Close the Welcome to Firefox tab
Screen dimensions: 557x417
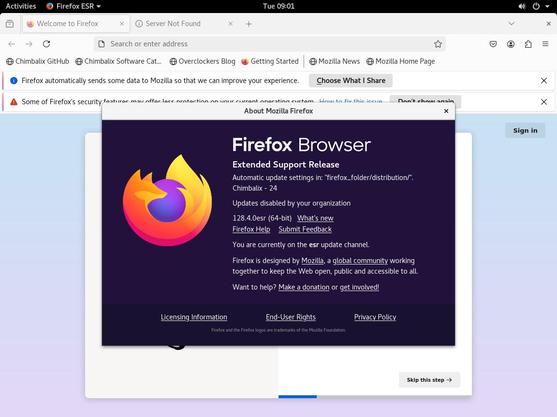coord(122,24)
